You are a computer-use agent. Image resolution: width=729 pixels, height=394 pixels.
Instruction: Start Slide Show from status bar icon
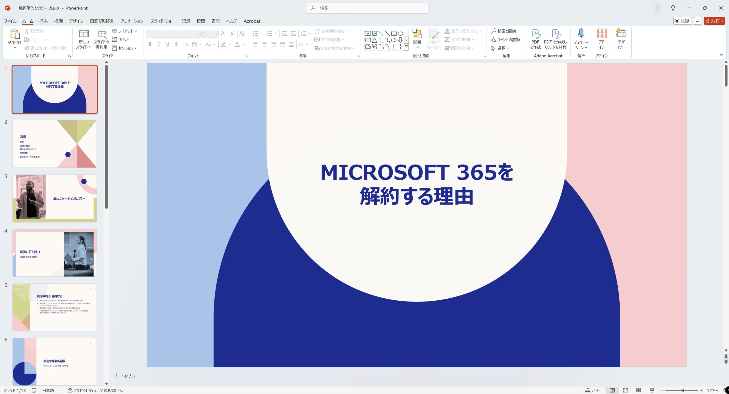(x=652, y=390)
